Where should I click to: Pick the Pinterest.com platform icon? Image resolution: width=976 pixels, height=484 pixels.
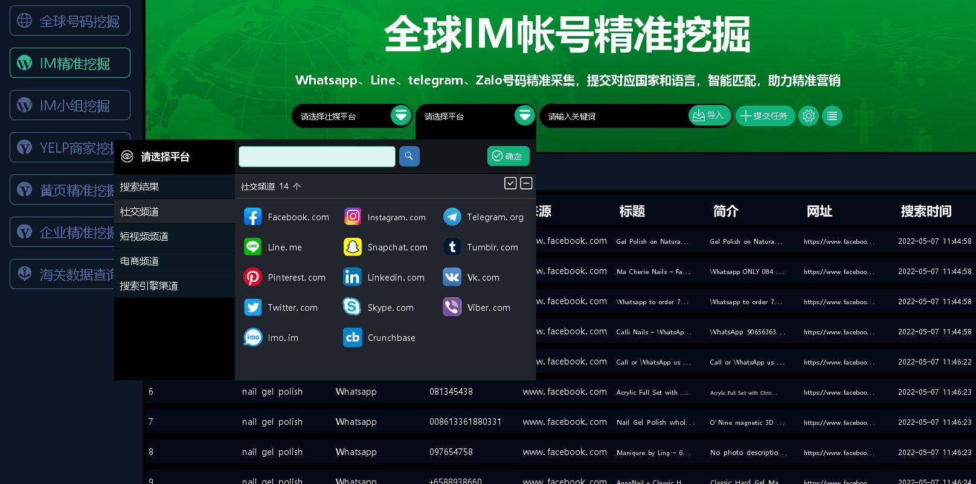252,277
